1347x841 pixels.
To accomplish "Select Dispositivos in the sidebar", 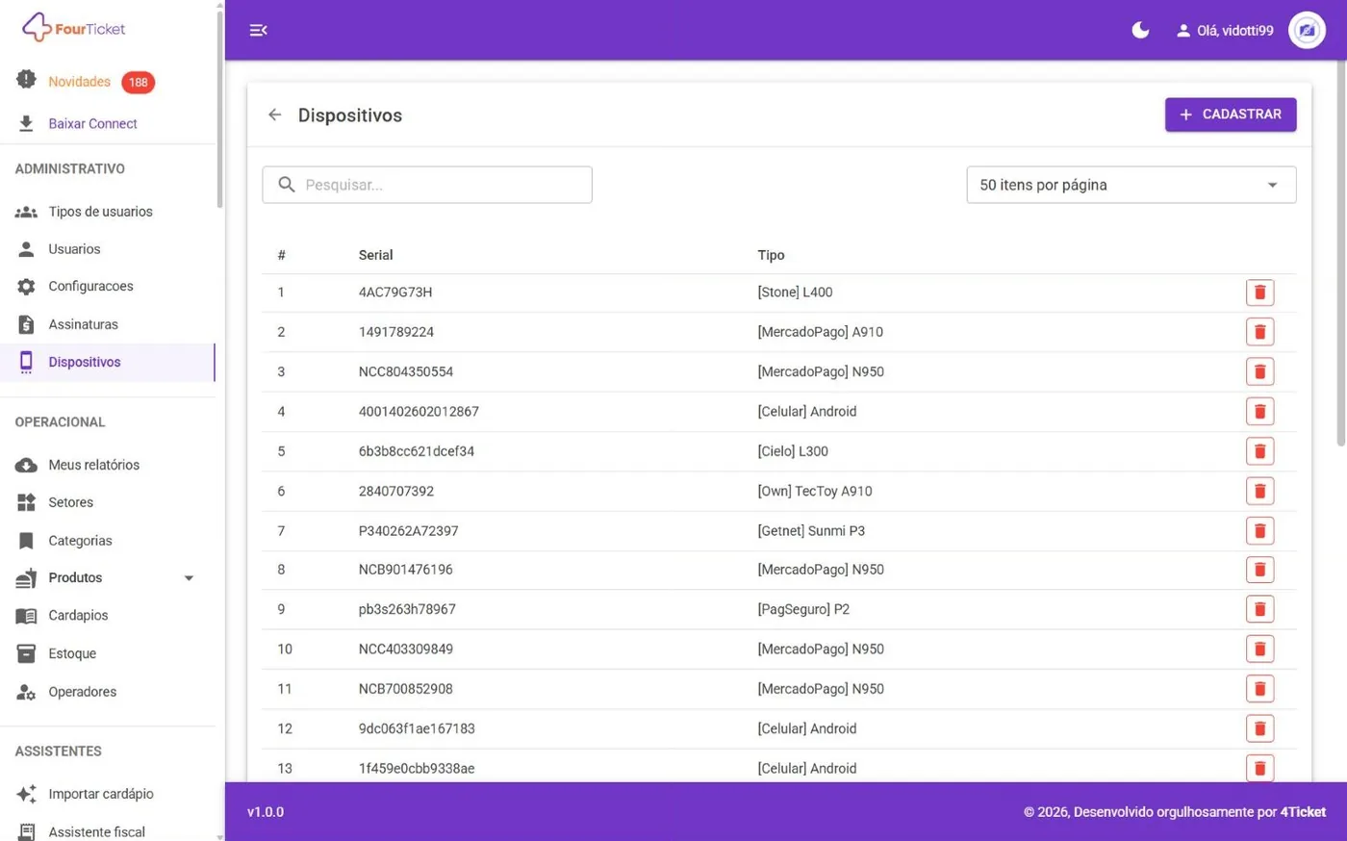I will 107,363.
